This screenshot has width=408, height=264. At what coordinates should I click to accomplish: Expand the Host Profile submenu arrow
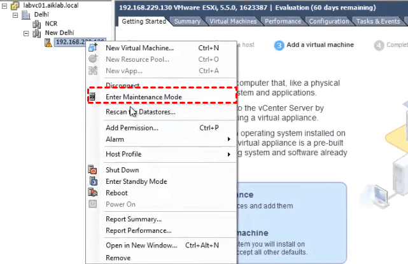pos(229,154)
